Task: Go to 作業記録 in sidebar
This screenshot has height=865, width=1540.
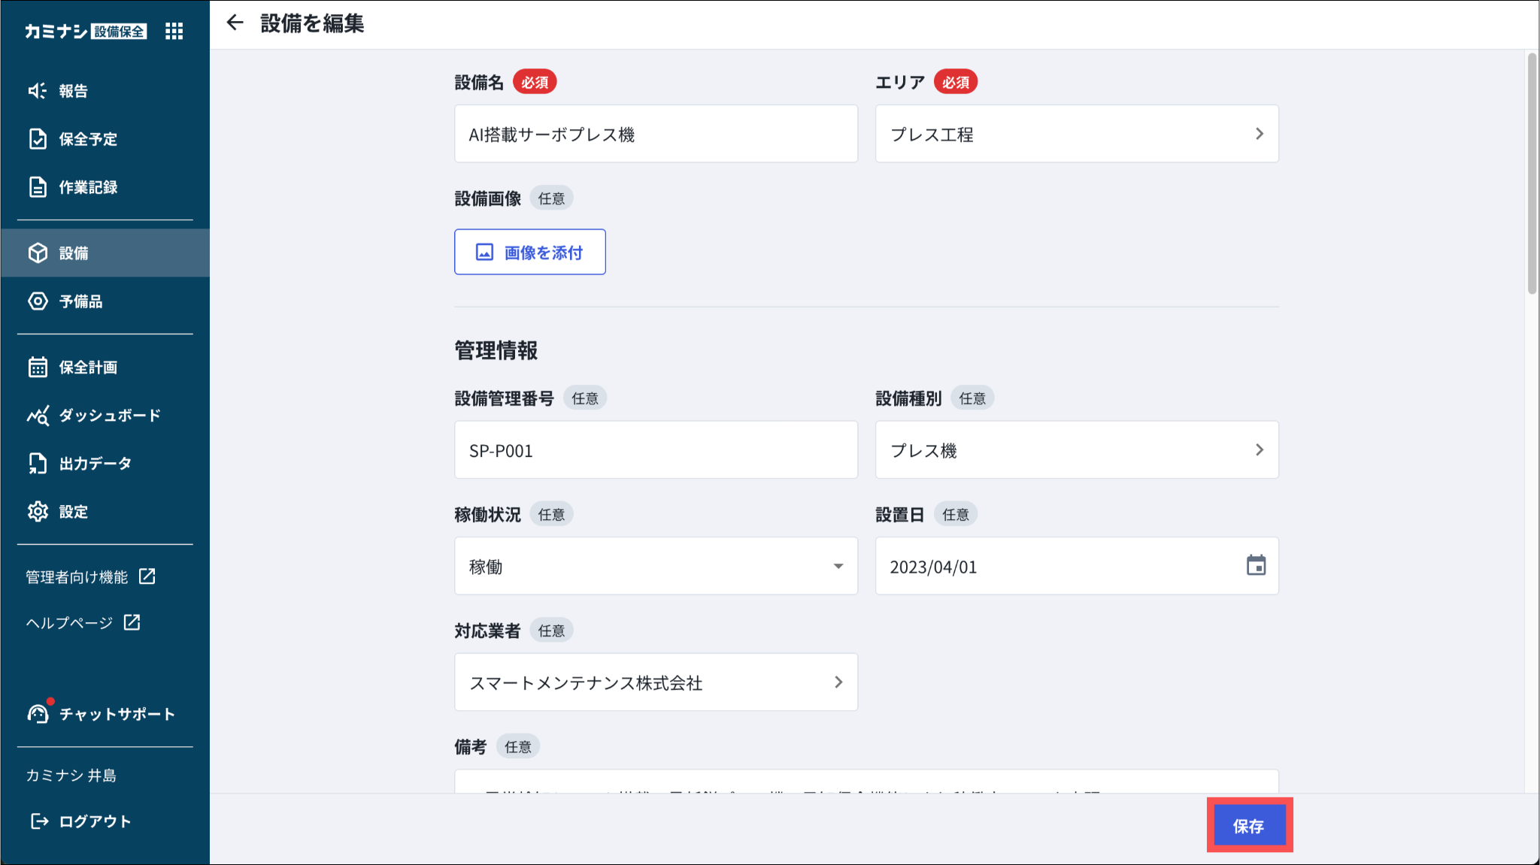Action: coord(88,187)
